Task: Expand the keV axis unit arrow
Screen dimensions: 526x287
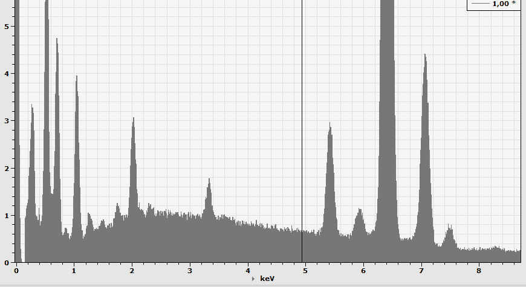Action: point(253,279)
